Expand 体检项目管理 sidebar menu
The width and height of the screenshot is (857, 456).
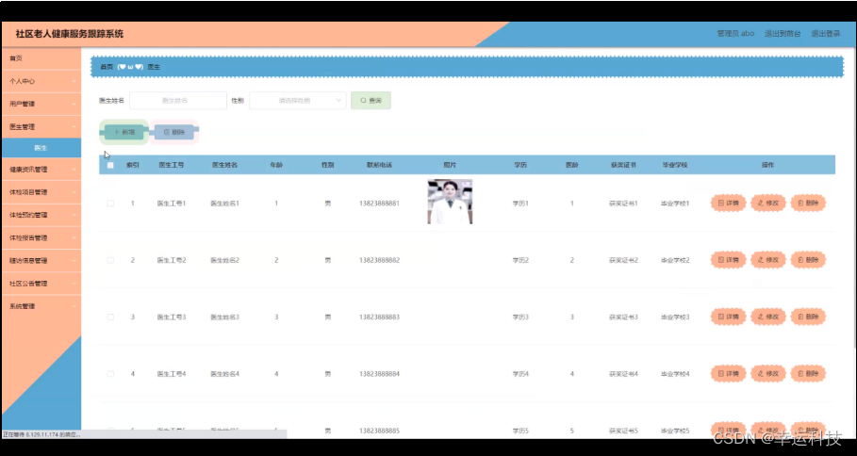[x=41, y=192]
